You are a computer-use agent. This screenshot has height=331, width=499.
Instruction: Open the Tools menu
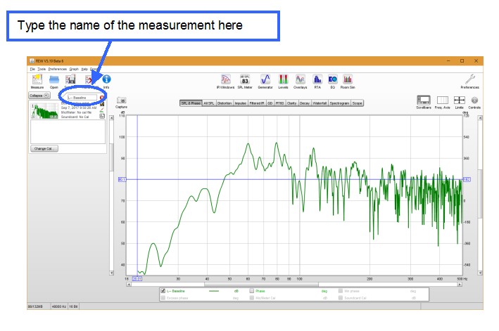42,69
